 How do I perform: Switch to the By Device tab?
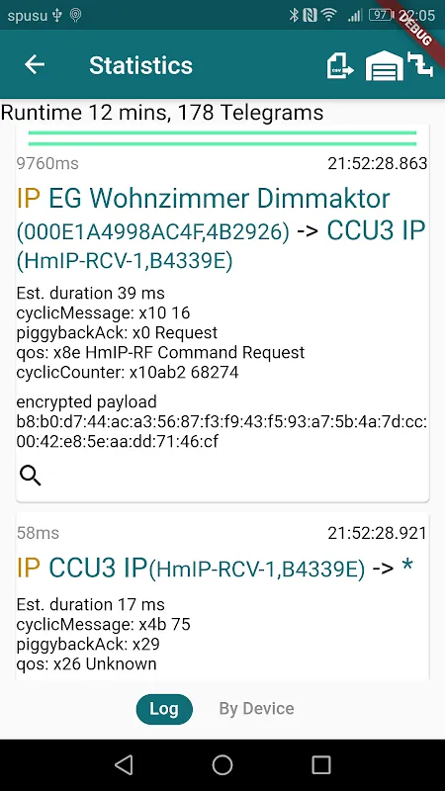[x=256, y=709]
